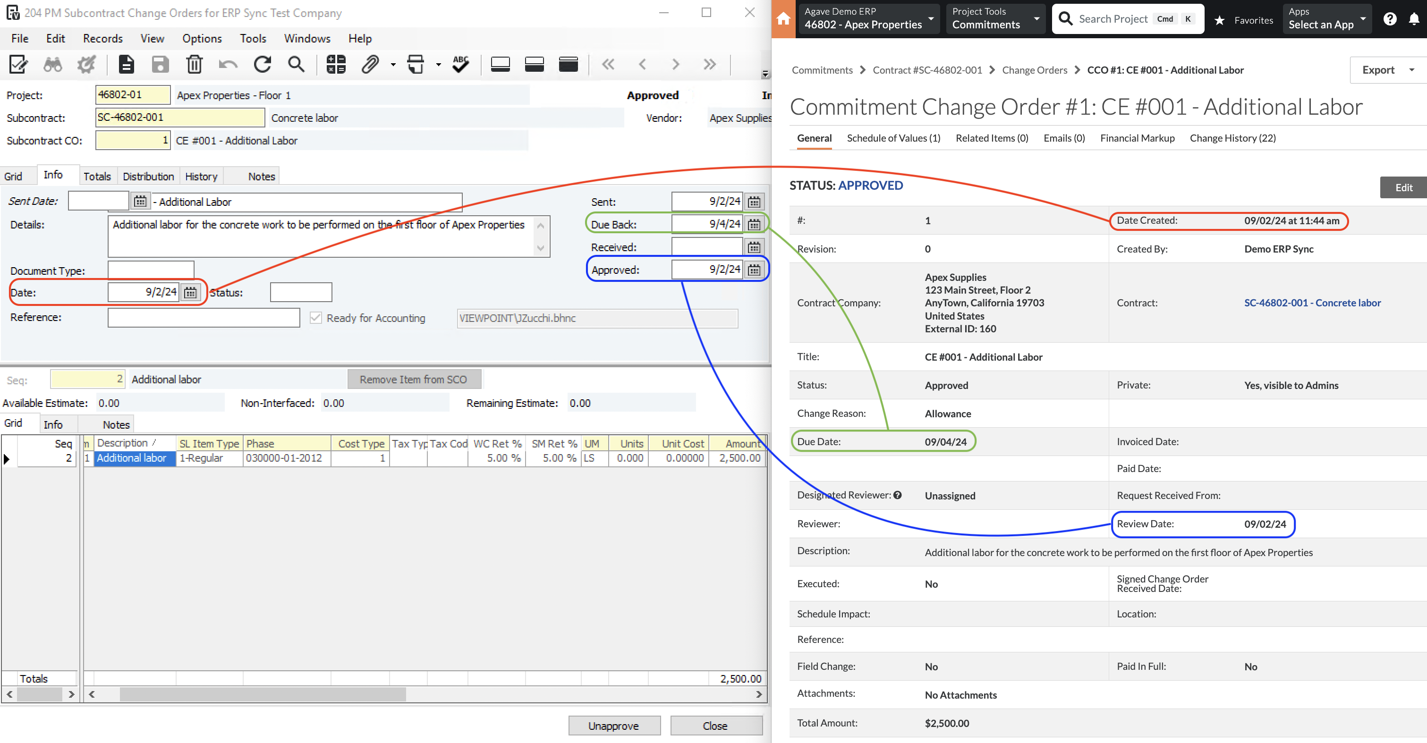Select the Attach Files icon
Viewport: 1427px width, 743px height.
click(371, 64)
